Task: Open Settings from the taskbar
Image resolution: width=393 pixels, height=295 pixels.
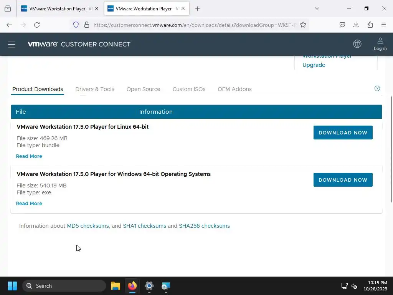Action: (x=149, y=286)
